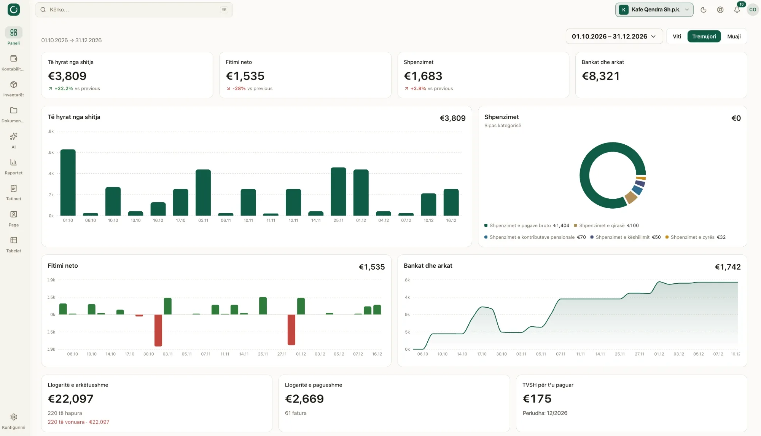
Task: Open the AI sparkle icon
Action: click(x=14, y=136)
